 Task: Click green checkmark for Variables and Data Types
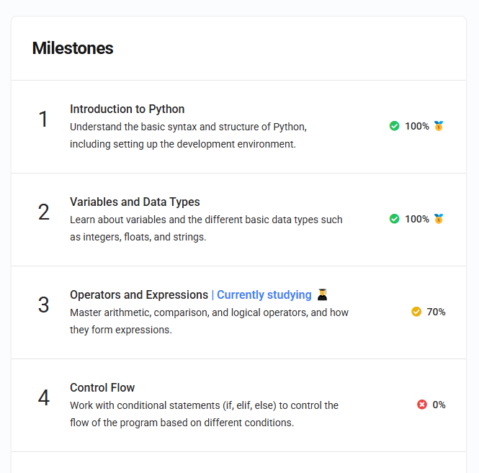point(394,219)
